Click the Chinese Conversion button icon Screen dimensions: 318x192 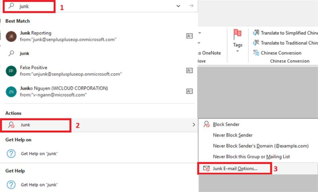click(x=256, y=53)
